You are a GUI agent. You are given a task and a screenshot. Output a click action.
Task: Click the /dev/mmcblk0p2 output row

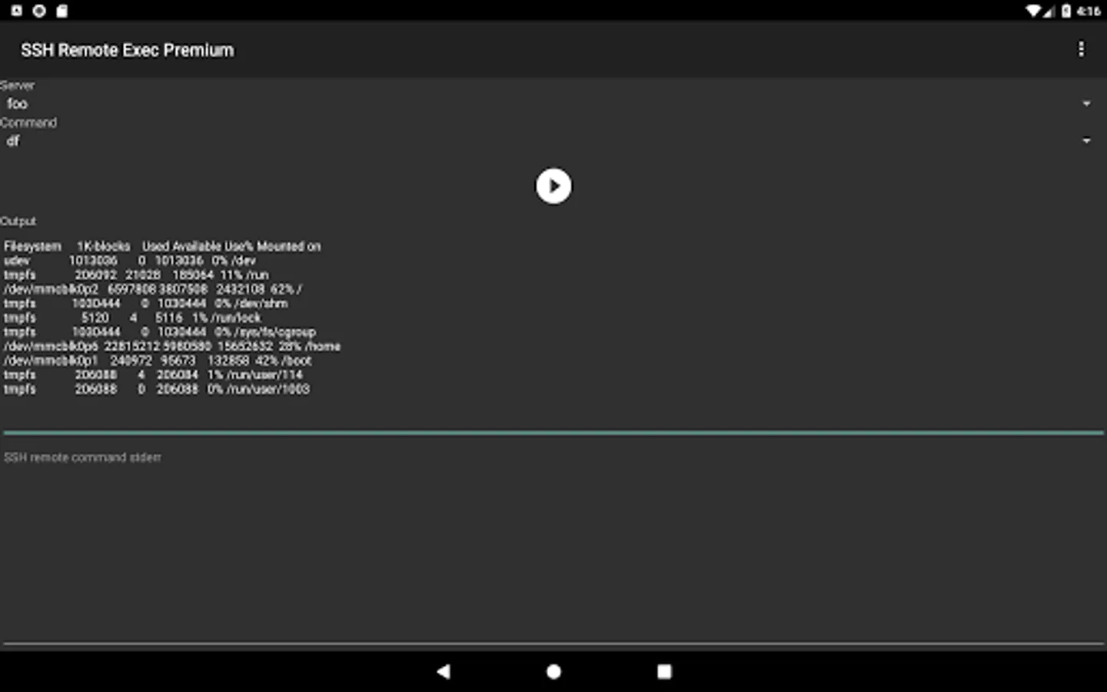click(x=153, y=289)
